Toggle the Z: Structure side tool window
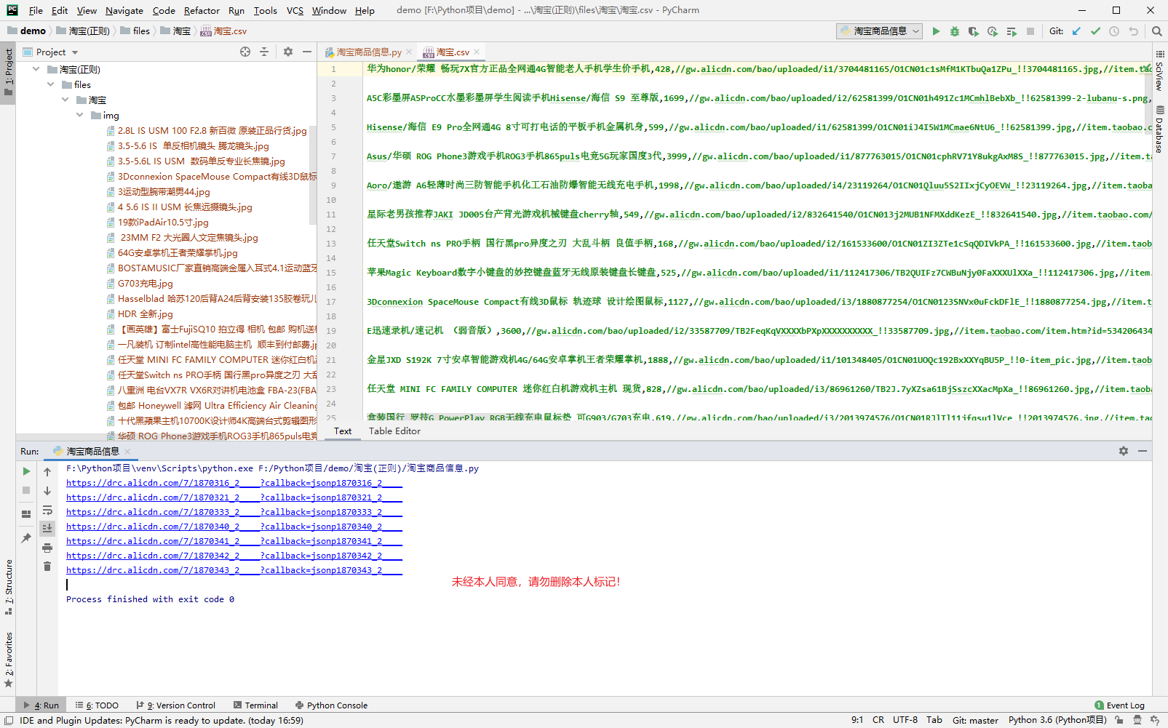1168x728 pixels. (8, 588)
